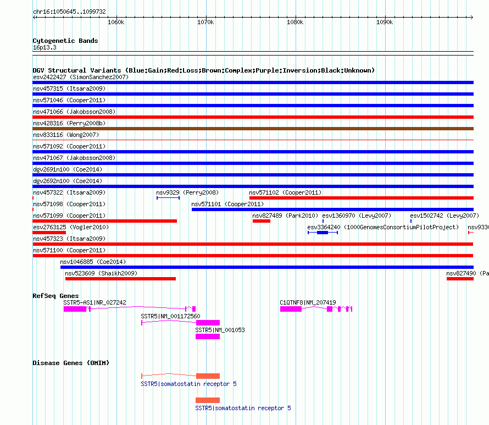Select the nsv457315 (Itsara2009) variant label
The width and height of the screenshot is (489, 425).
point(69,89)
